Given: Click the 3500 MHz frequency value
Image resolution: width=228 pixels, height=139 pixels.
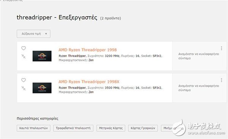Looking at the screenshot, I should [x=112, y=88].
